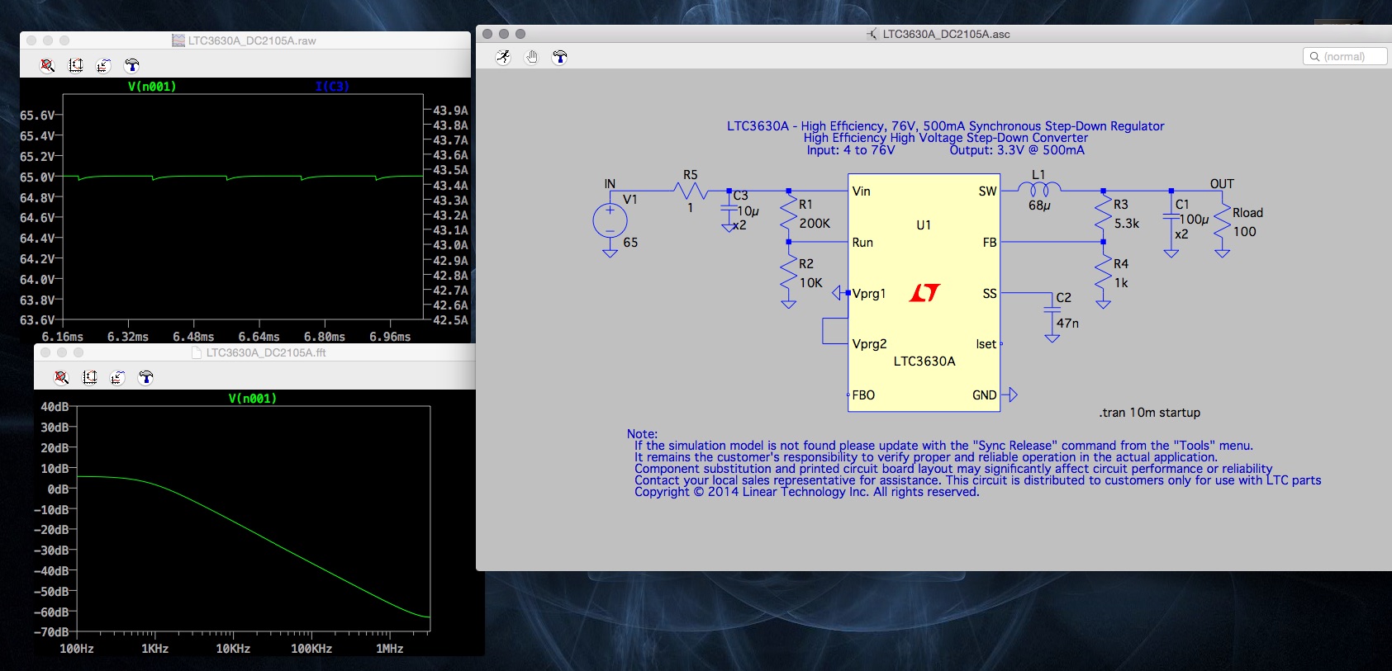
Task: Click the Run simulation icon in the schematic window
Action: [x=503, y=57]
